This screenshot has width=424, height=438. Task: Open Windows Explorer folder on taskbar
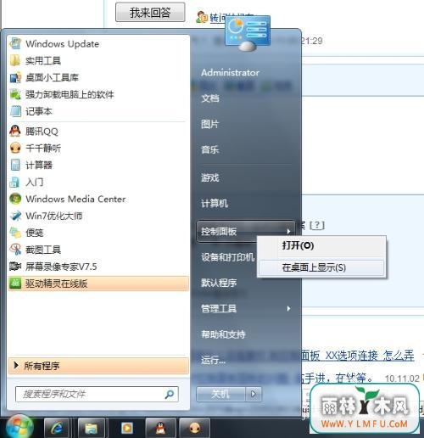(91, 428)
